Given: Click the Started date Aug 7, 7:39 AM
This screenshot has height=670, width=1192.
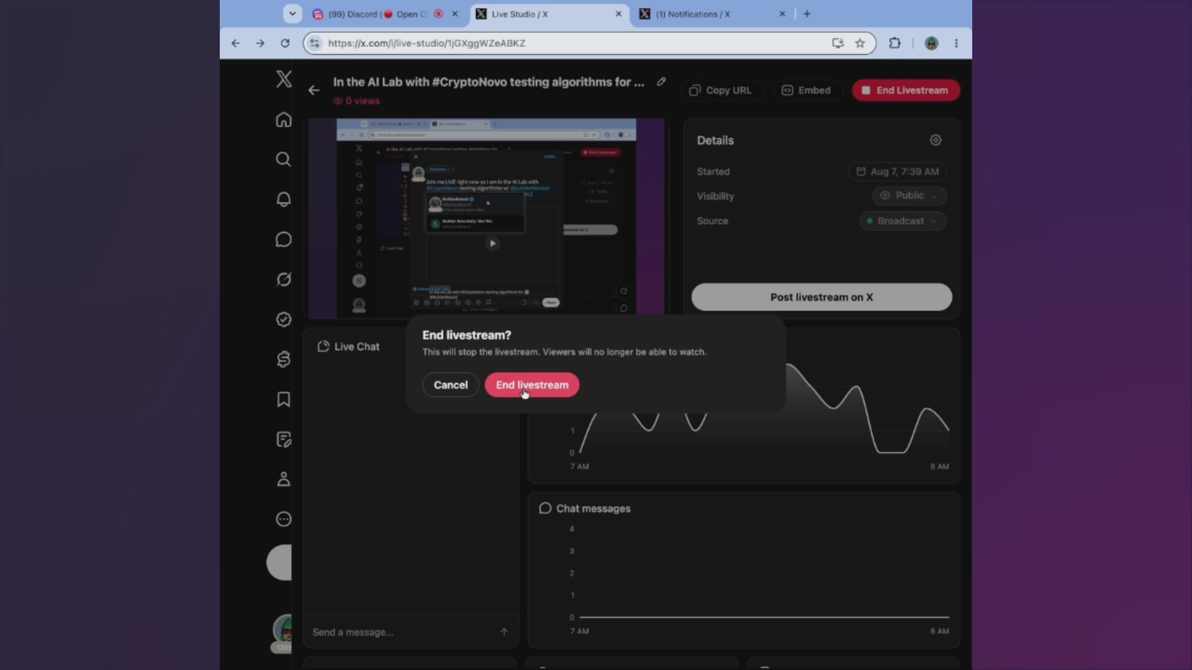Looking at the screenshot, I should click(x=897, y=172).
